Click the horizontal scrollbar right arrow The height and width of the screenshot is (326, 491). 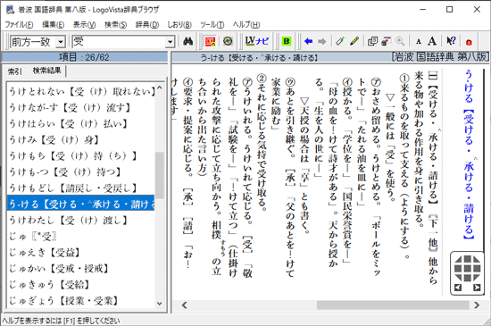477,305
